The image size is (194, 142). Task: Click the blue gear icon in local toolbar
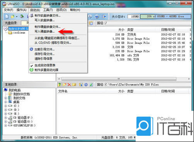point(86,85)
